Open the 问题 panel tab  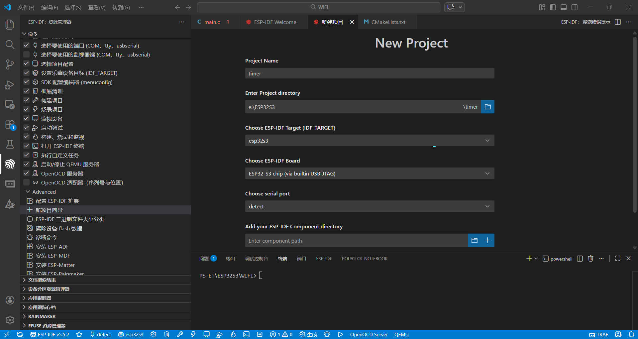click(x=208, y=259)
